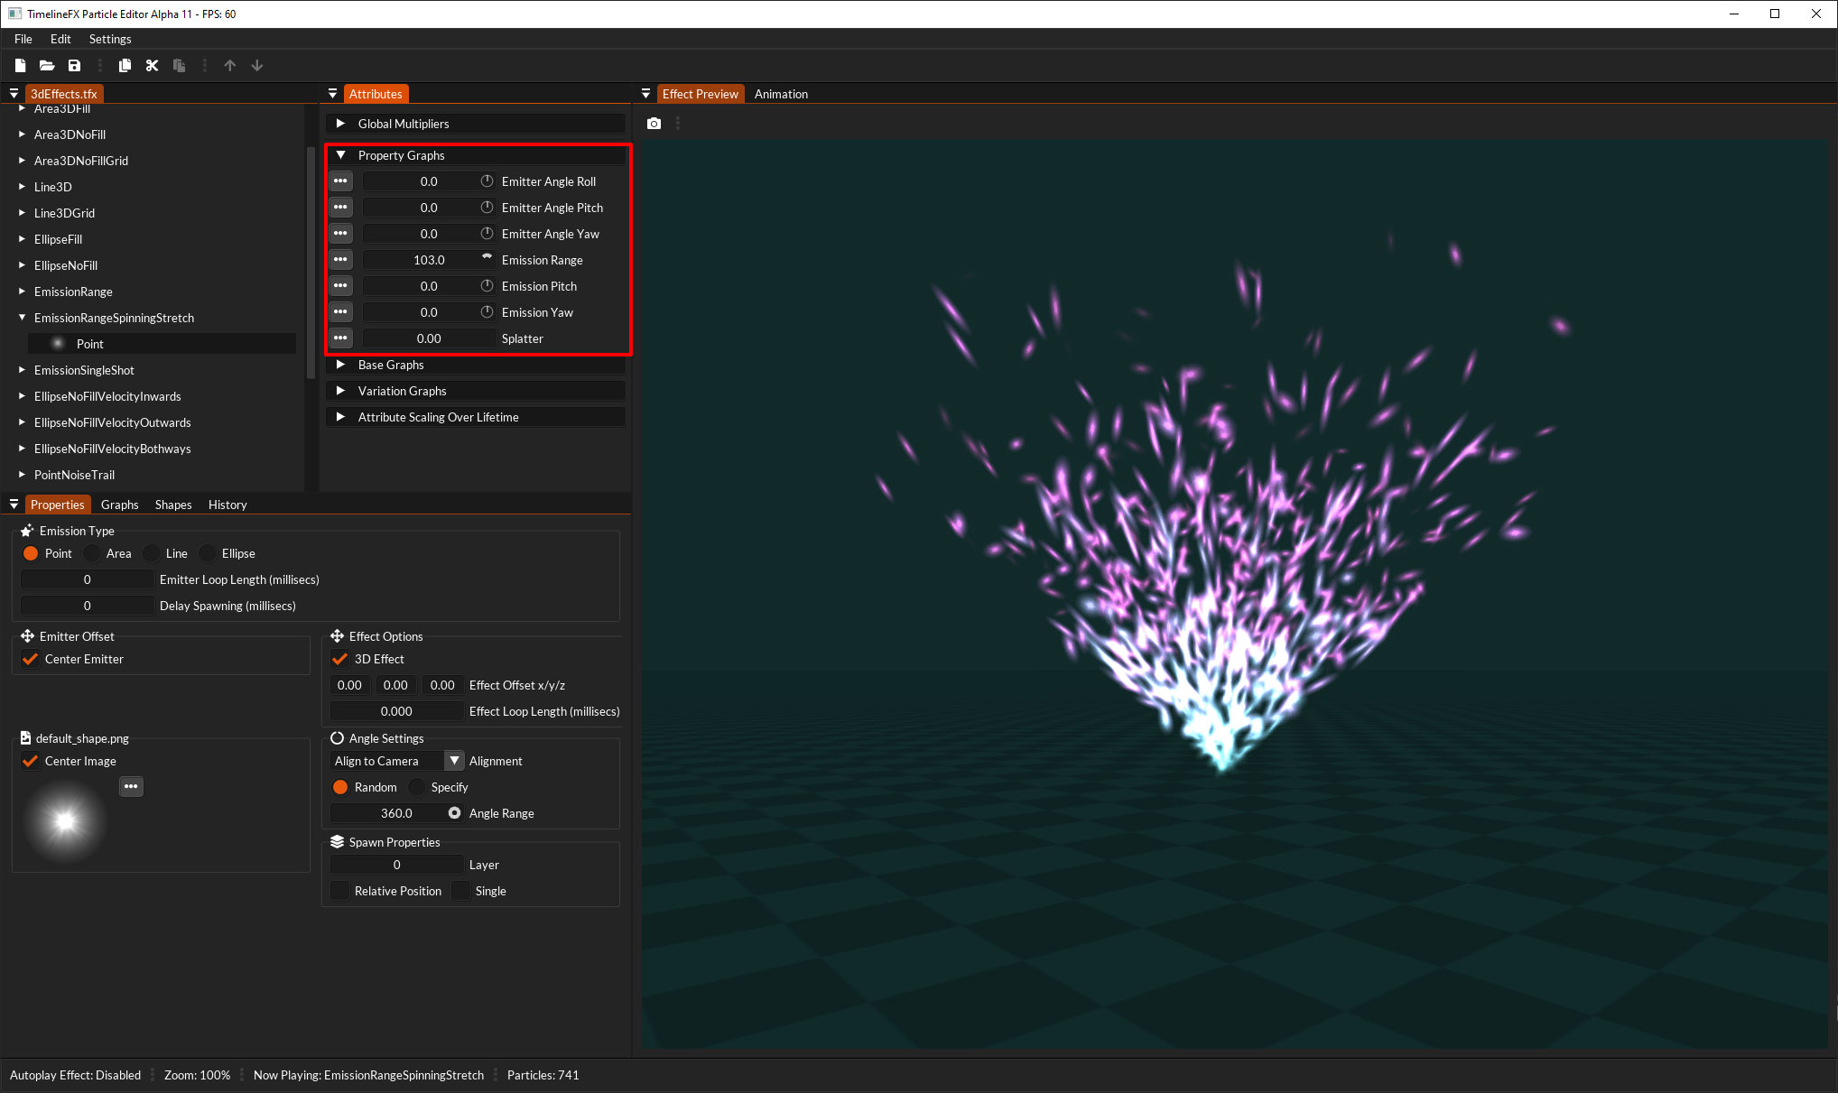The height and width of the screenshot is (1093, 1838).
Task: Collapse the Property Graphs section
Action: coord(341,155)
